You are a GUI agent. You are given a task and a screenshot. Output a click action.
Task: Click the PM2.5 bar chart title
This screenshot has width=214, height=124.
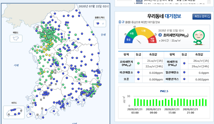tap(165, 91)
